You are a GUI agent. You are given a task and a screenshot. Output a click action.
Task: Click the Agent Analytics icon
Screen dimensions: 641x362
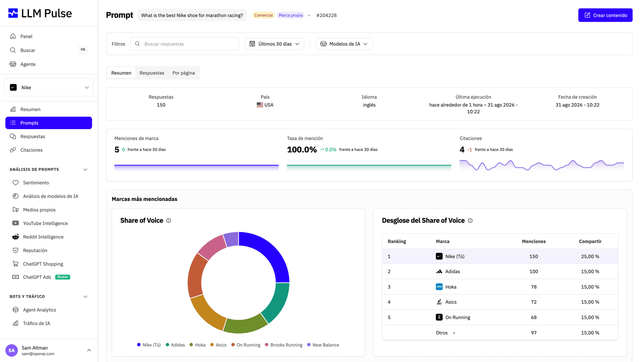[15, 310]
